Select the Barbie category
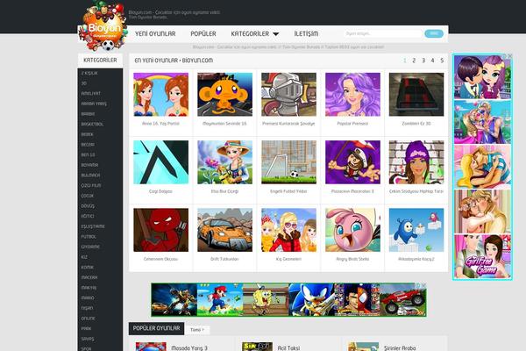Screen dimensions: 526x351 (x=88, y=114)
